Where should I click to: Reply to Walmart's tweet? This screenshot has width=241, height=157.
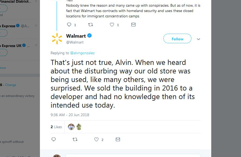point(54,139)
